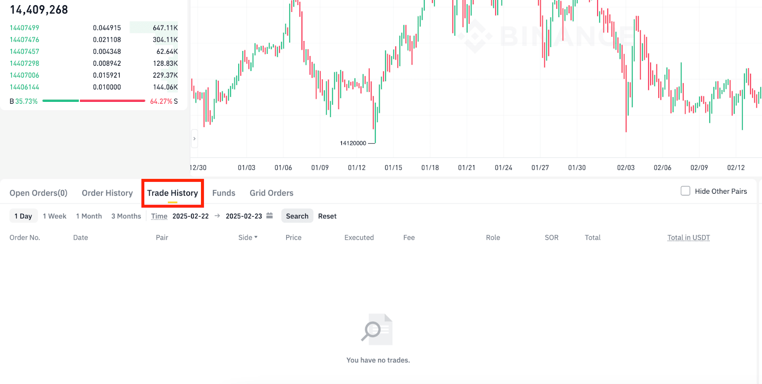Select order book price 14407499
The width and height of the screenshot is (762, 384).
[24, 28]
